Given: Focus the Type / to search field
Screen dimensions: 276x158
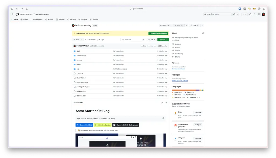Looking at the screenshot, I should click(217, 14).
